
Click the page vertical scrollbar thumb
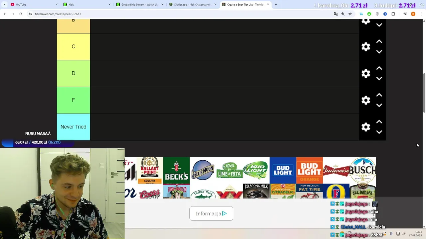point(424,93)
